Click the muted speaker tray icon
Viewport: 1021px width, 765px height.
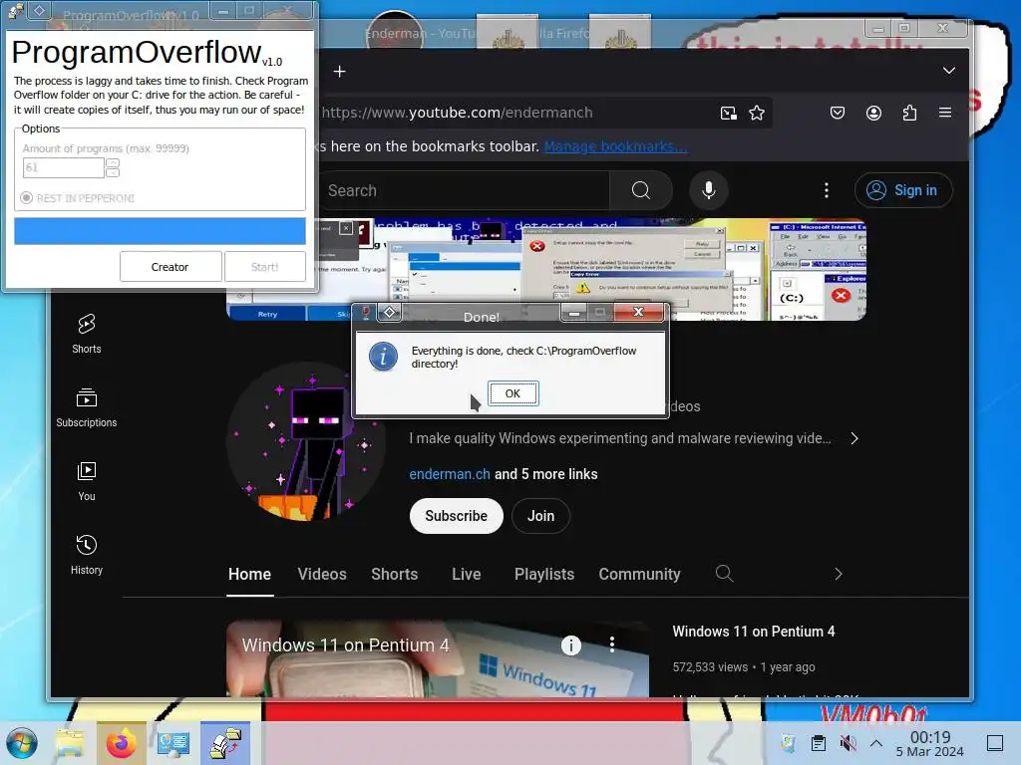[848, 743]
